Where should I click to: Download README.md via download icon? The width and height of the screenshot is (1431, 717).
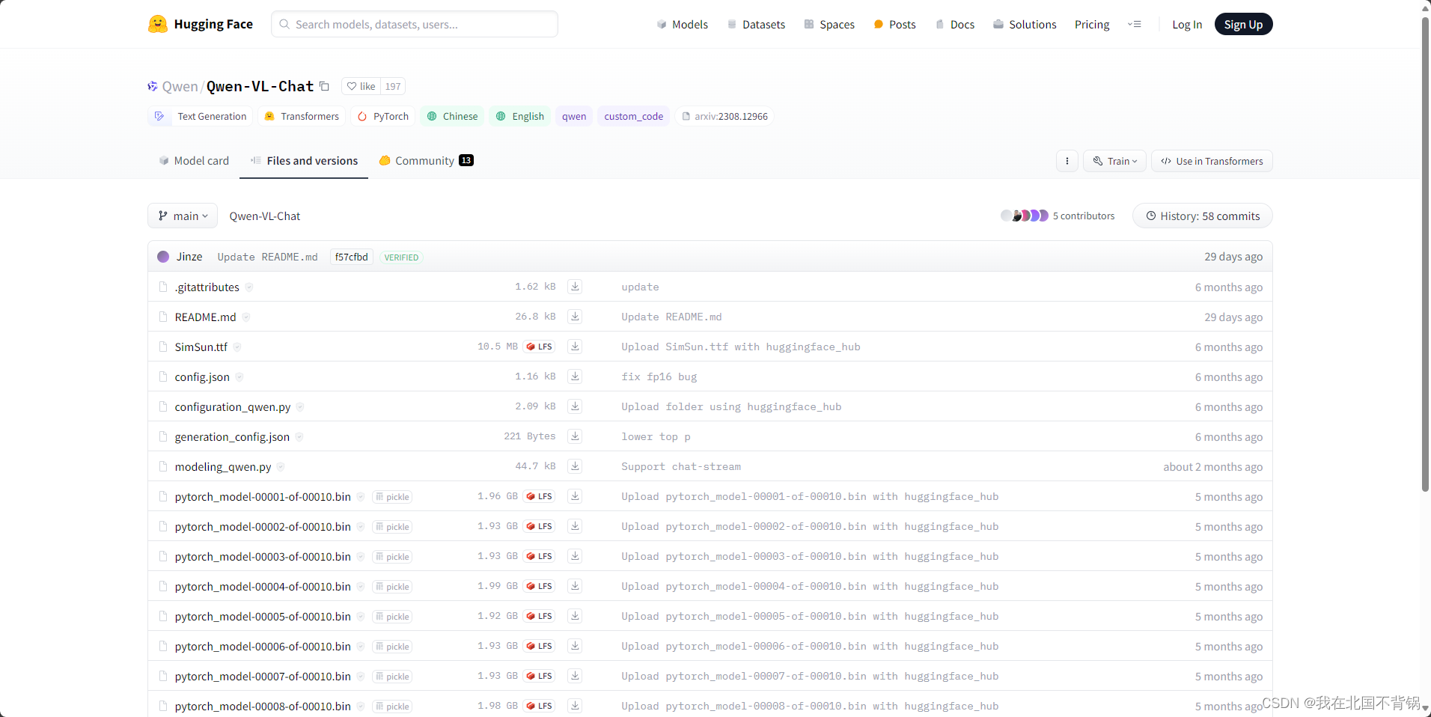pyautogui.click(x=575, y=317)
